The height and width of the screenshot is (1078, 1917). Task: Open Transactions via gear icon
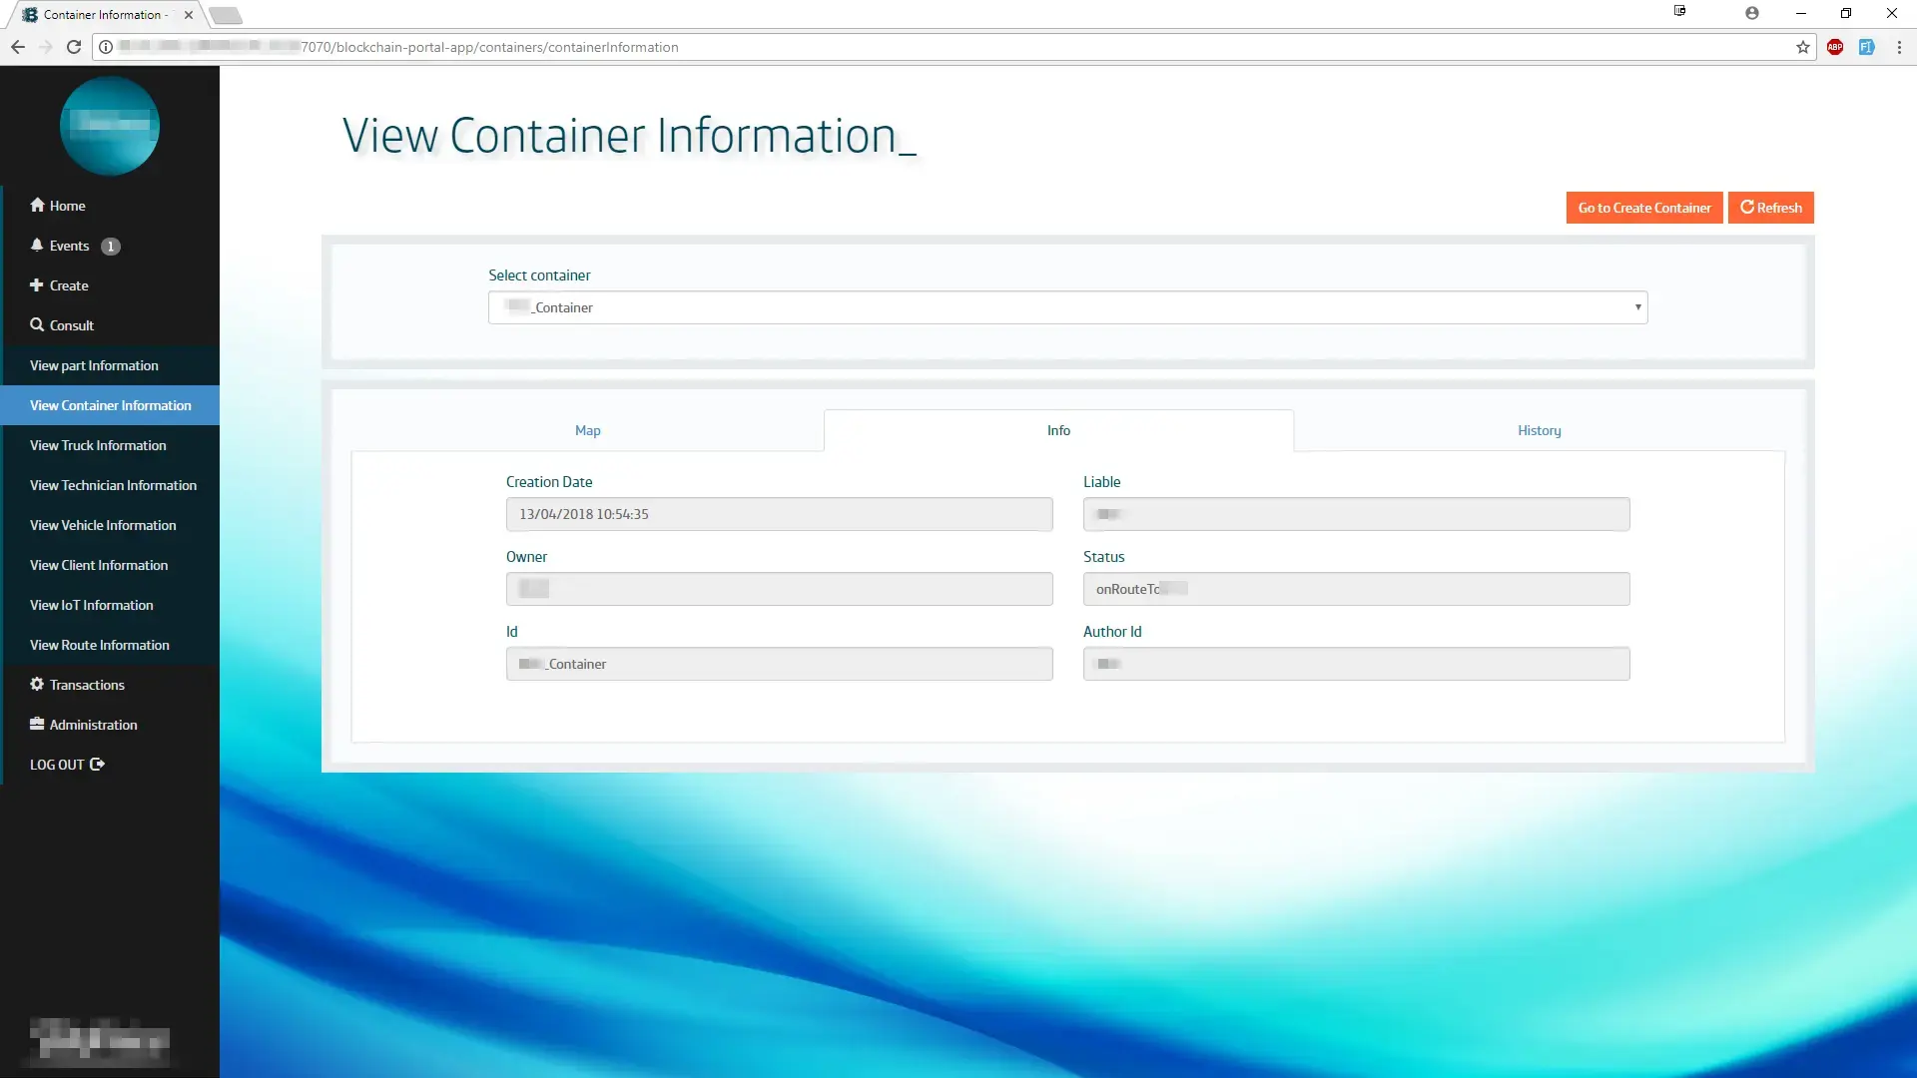click(37, 685)
